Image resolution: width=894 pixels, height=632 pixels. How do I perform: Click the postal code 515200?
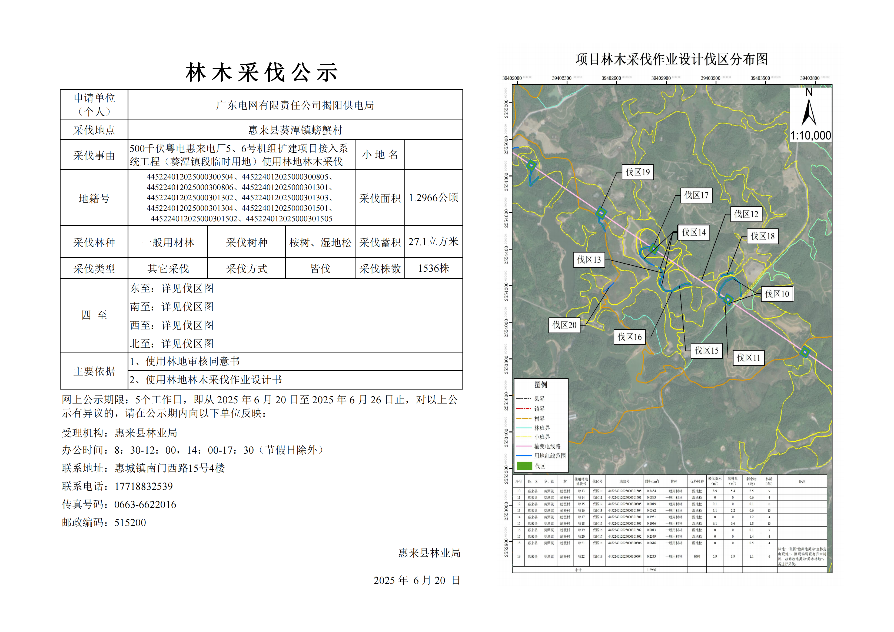click(130, 523)
